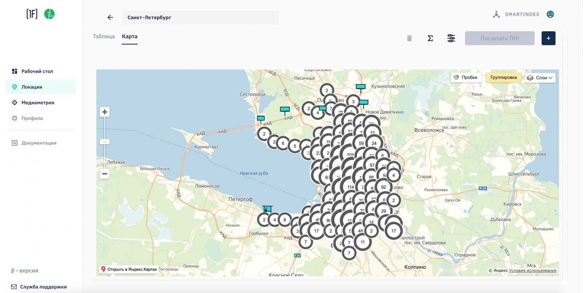The image size is (583, 293).
Task: Contact Служба поддержки
Action: (x=39, y=287)
